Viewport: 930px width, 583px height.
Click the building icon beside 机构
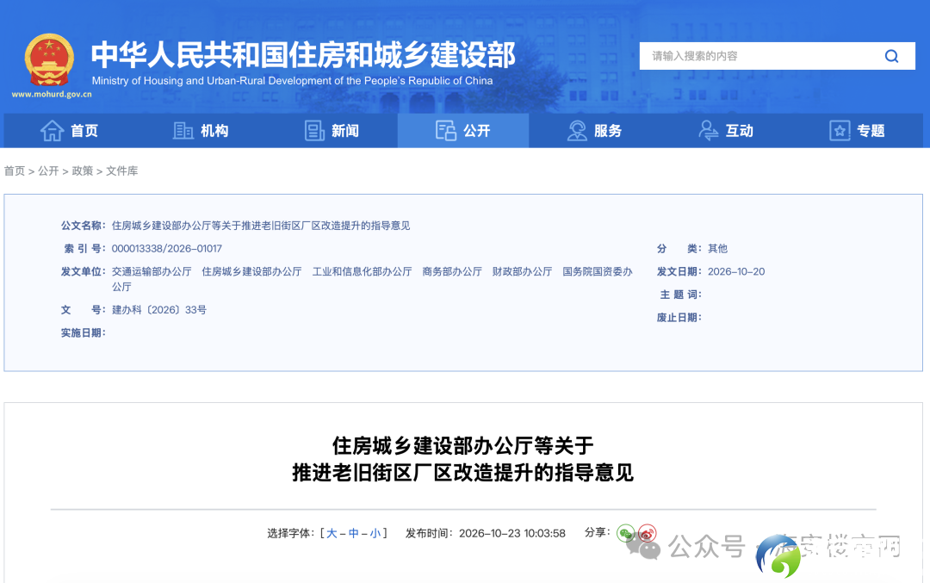click(183, 131)
